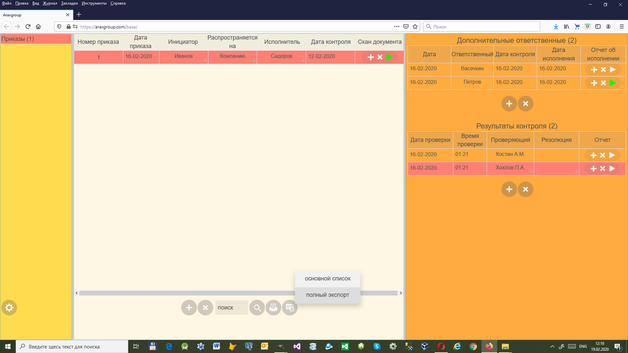Screen dimensions: 628x353
Task: Click the print to Word icon
Action: [x=273, y=308]
